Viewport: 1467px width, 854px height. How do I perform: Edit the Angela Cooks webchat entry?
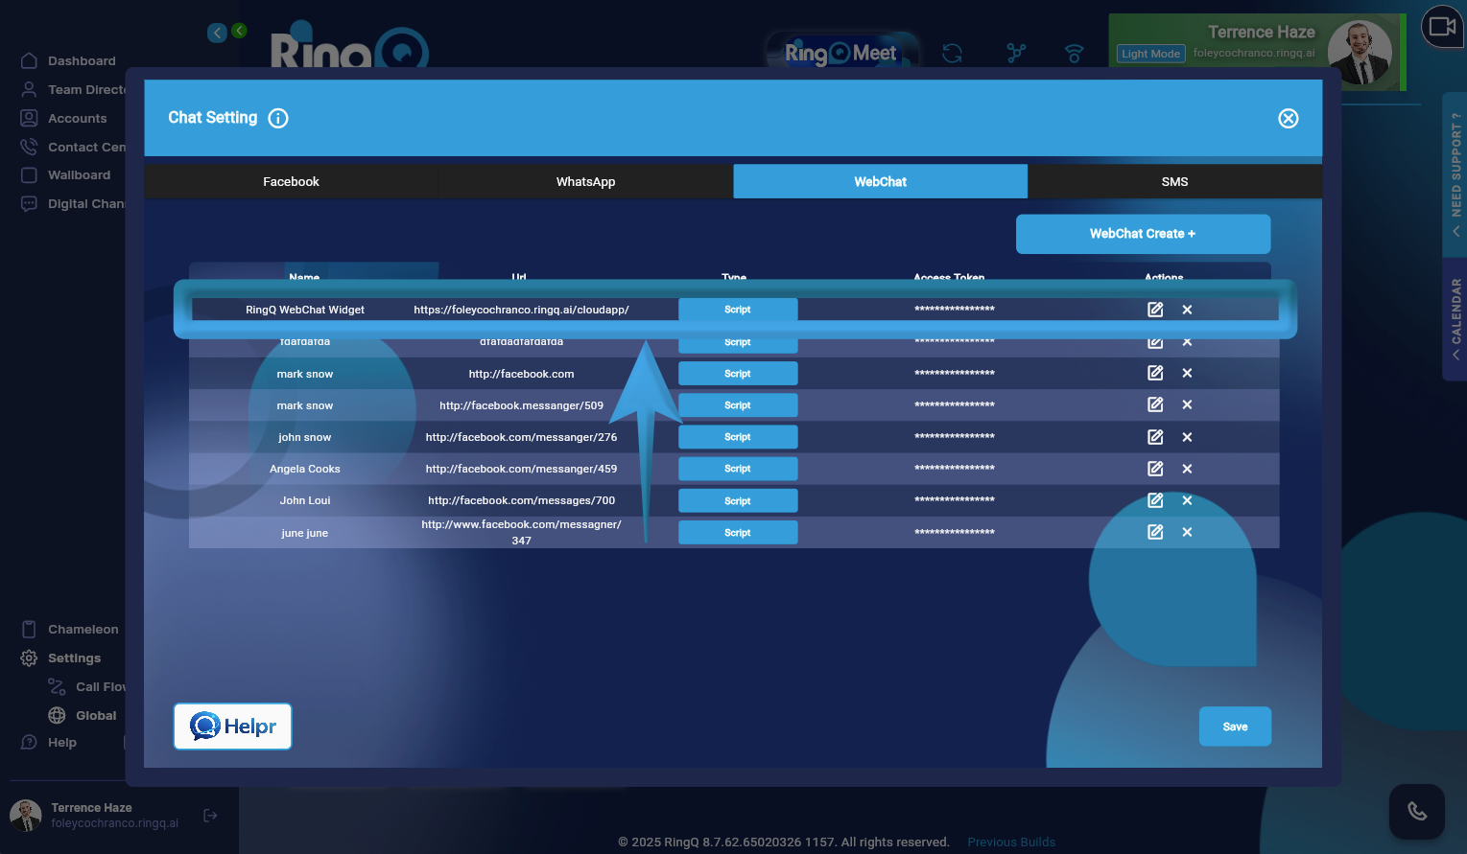point(1155,469)
